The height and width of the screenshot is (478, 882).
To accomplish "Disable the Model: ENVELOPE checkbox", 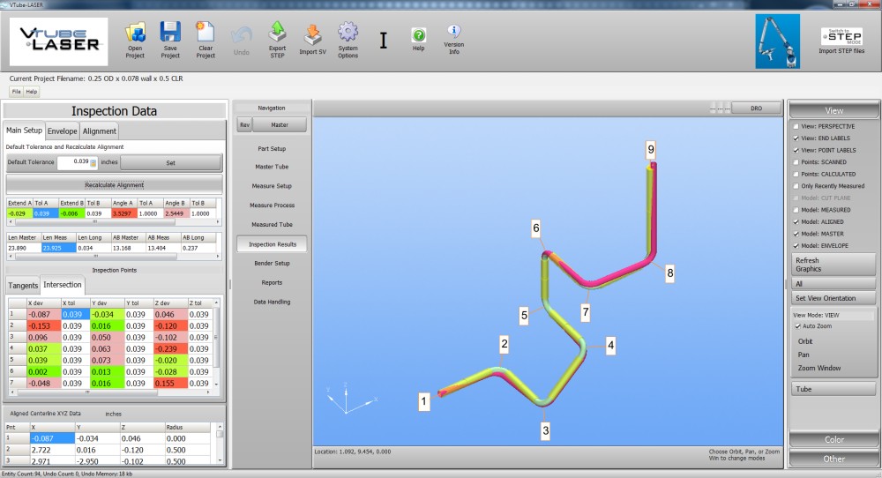I will 796,245.
